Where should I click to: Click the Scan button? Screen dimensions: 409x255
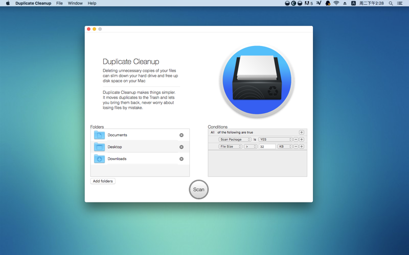coord(199,190)
